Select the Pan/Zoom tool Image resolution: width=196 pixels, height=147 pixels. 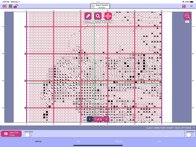pos(108,16)
